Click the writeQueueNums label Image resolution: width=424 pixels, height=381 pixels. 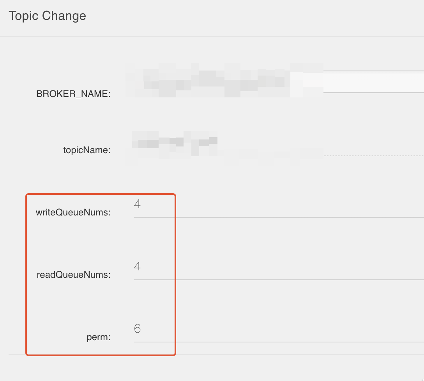[73, 213]
